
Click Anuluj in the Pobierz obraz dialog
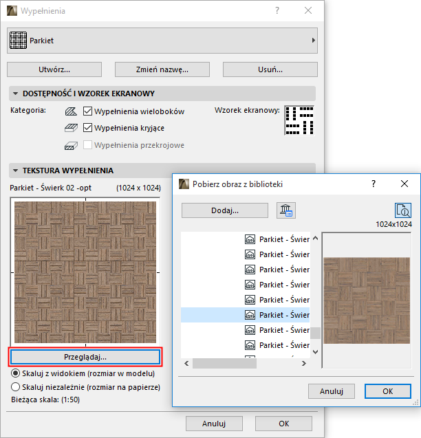click(332, 391)
